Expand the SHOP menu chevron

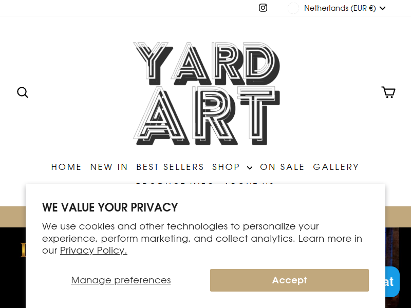click(x=250, y=168)
